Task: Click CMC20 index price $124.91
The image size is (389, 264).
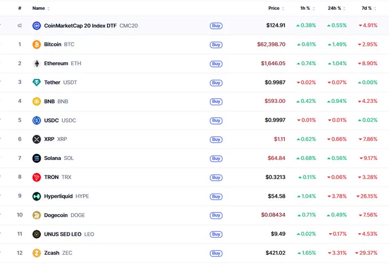Action: coord(276,25)
